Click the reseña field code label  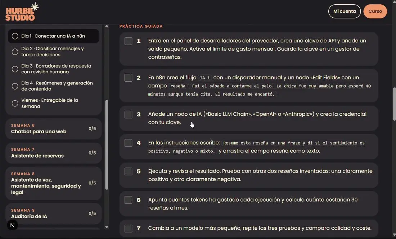(178, 86)
